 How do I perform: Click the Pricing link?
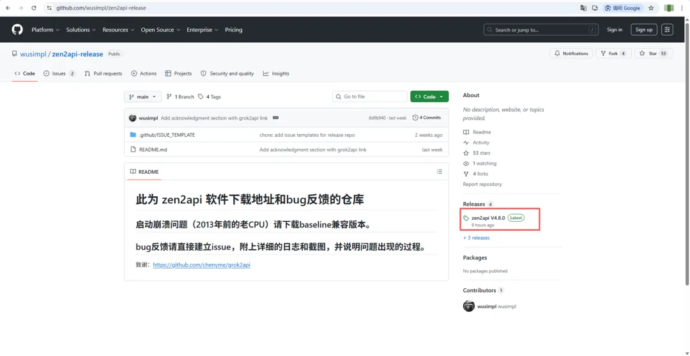click(234, 30)
